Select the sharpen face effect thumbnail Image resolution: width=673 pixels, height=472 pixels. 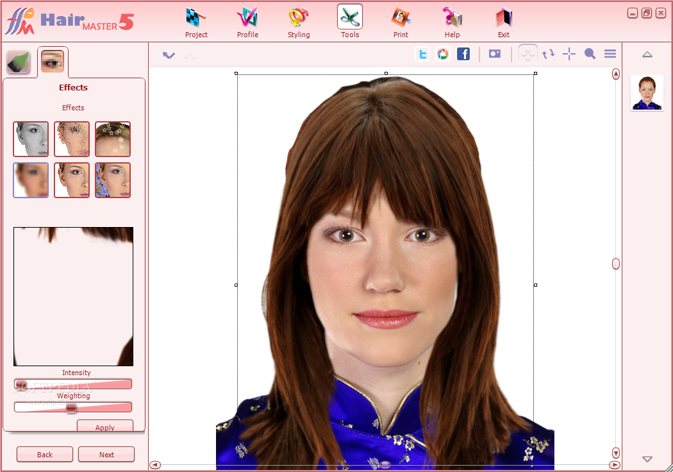72,180
